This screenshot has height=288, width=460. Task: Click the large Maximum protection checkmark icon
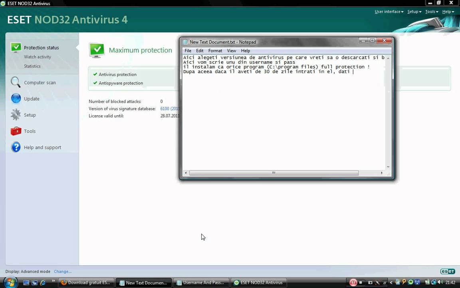tap(97, 50)
